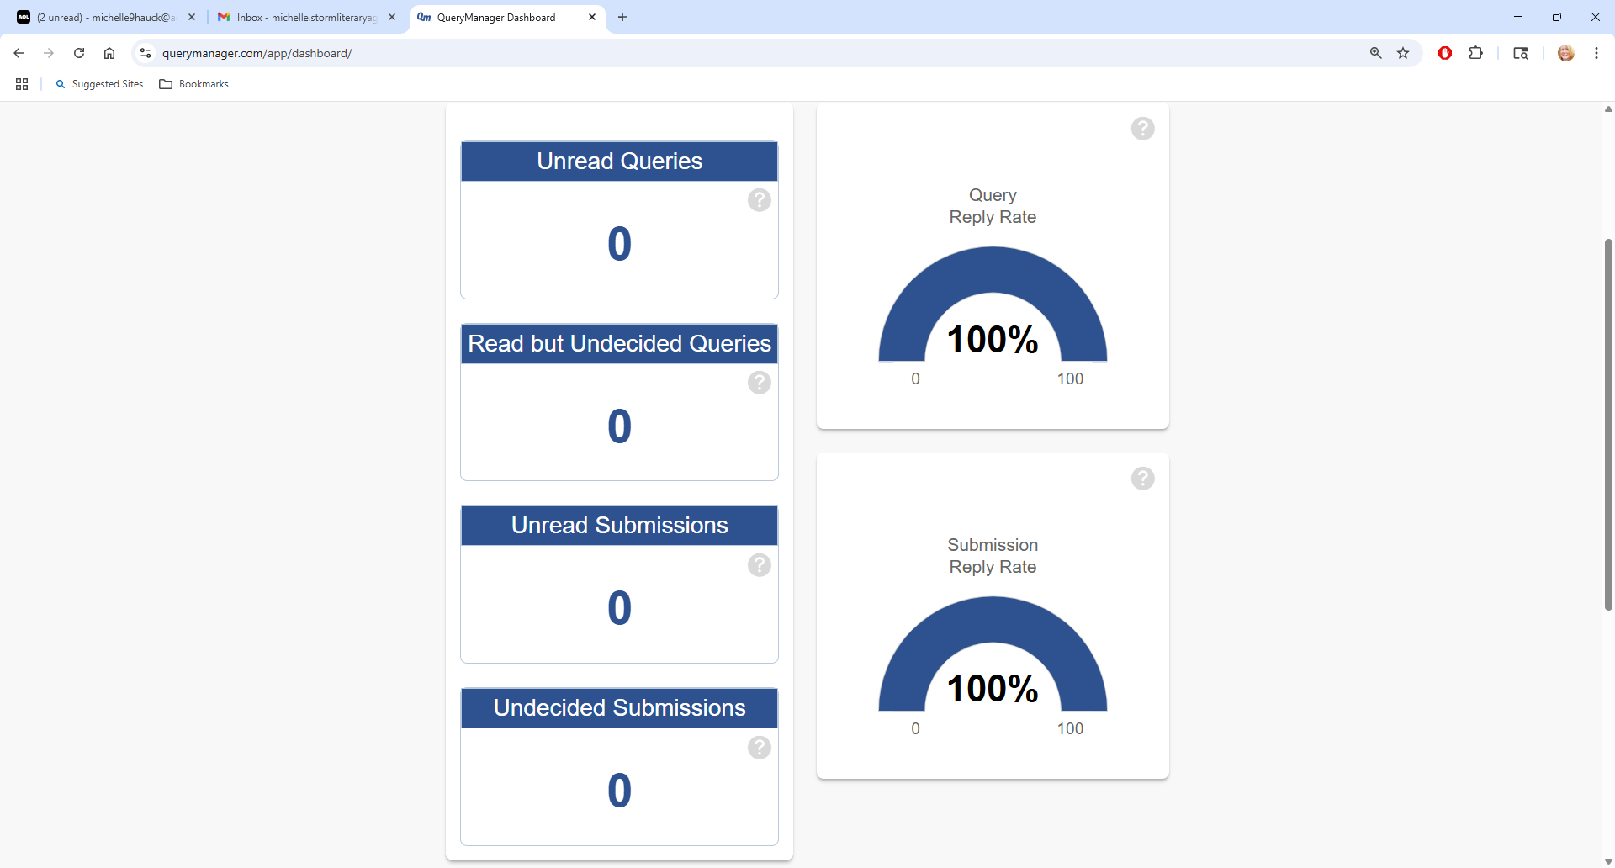Screen dimensions: 1615x868
Task: Click the red Opera extension icon
Action: click(1445, 53)
